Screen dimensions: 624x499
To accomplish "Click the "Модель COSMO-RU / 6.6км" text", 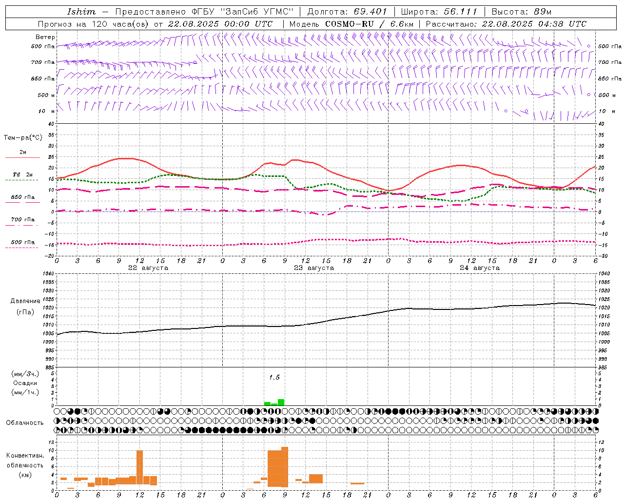I will [x=351, y=24].
